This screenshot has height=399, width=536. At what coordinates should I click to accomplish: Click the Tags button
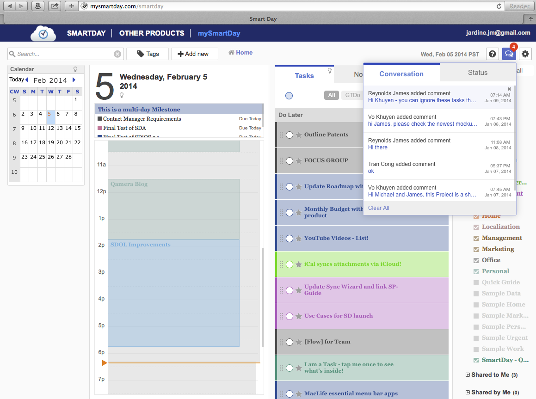click(148, 54)
